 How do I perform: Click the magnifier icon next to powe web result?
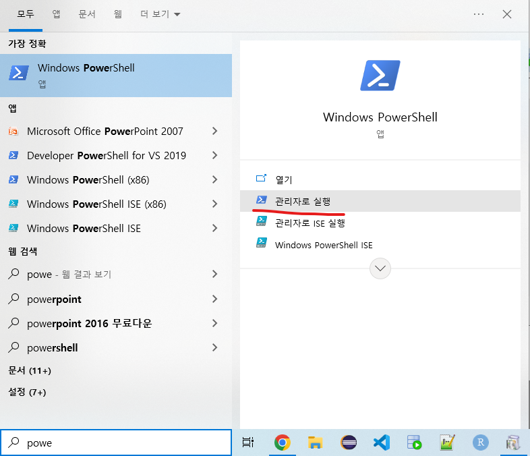[x=13, y=273]
